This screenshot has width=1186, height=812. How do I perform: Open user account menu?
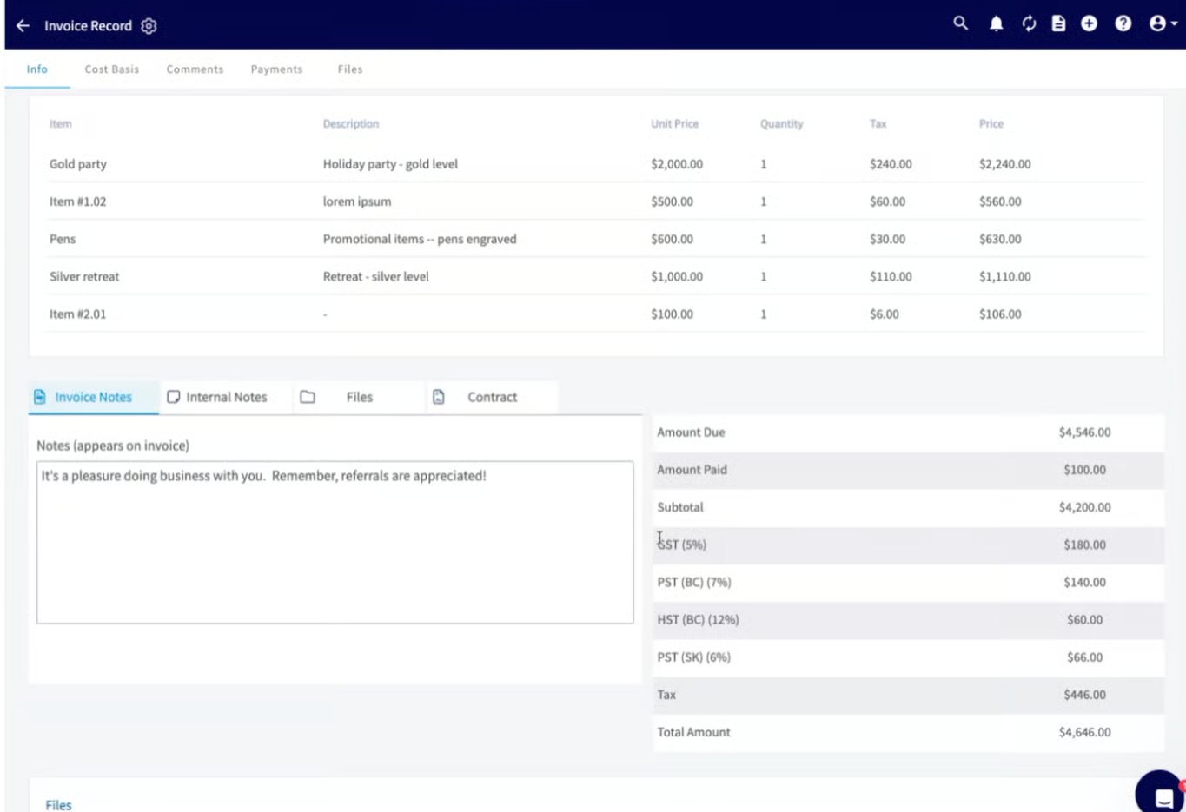tap(1163, 23)
